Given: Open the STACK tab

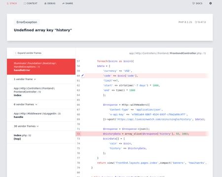Looking at the screenshot, I should click(x=12, y=3).
